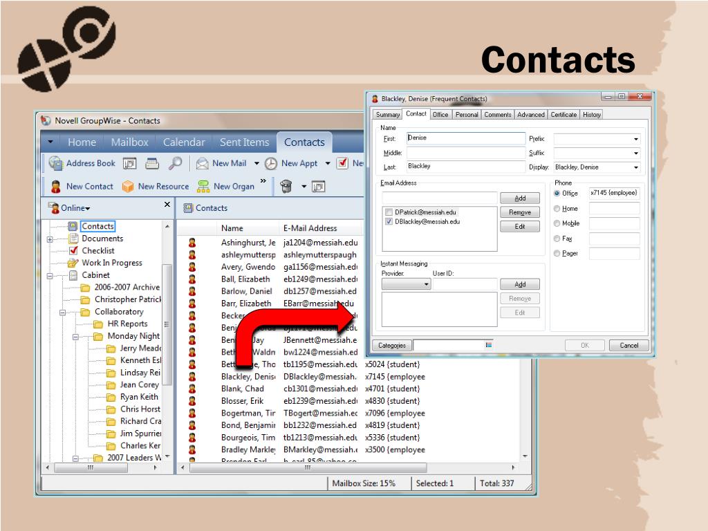Click the properties icon beside trash dropdown
Screen dimensions: 708x531
coord(318,187)
